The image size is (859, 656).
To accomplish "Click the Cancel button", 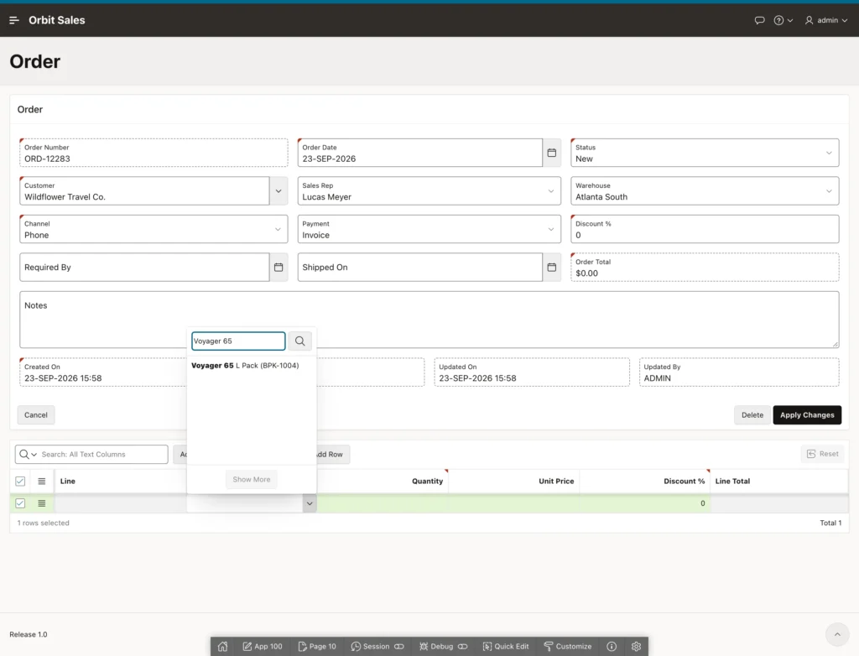I will point(35,415).
